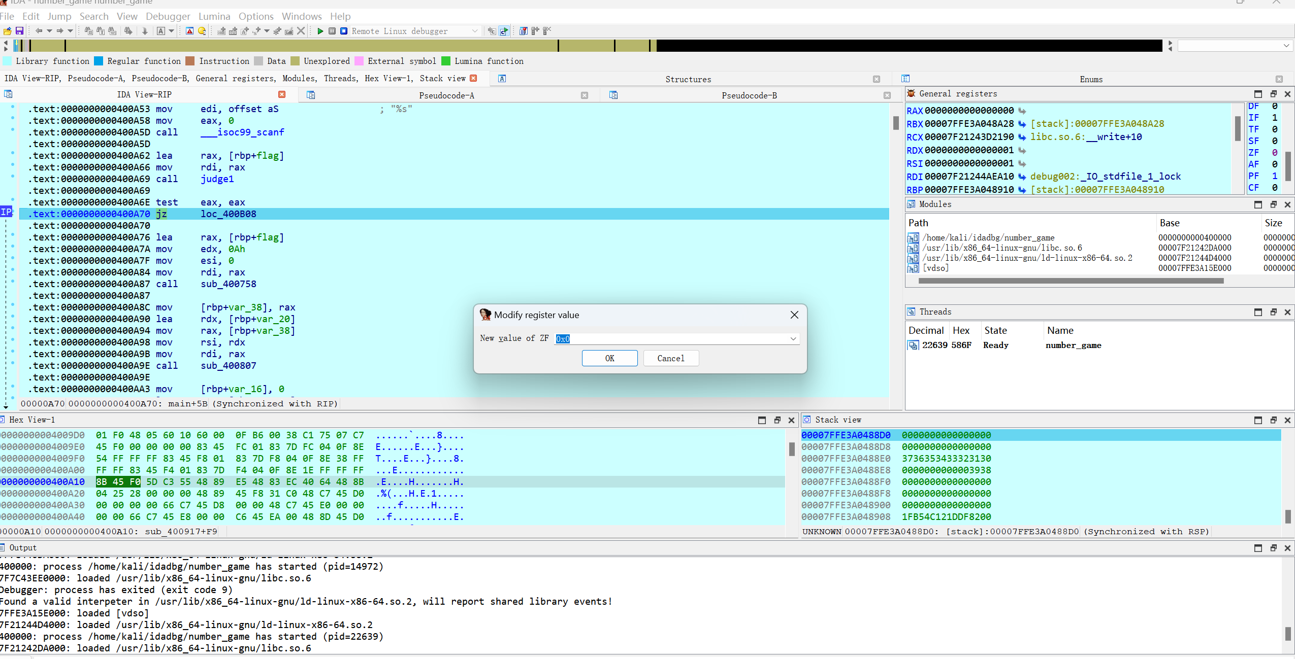Open combo box right of navigation band

click(1235, 46)
